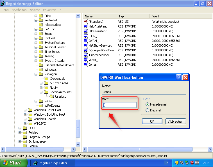This screenshot has height=167, width=213.
Task: Click the tree pane vertical scrollbar thumb
Action: [78, 129]
